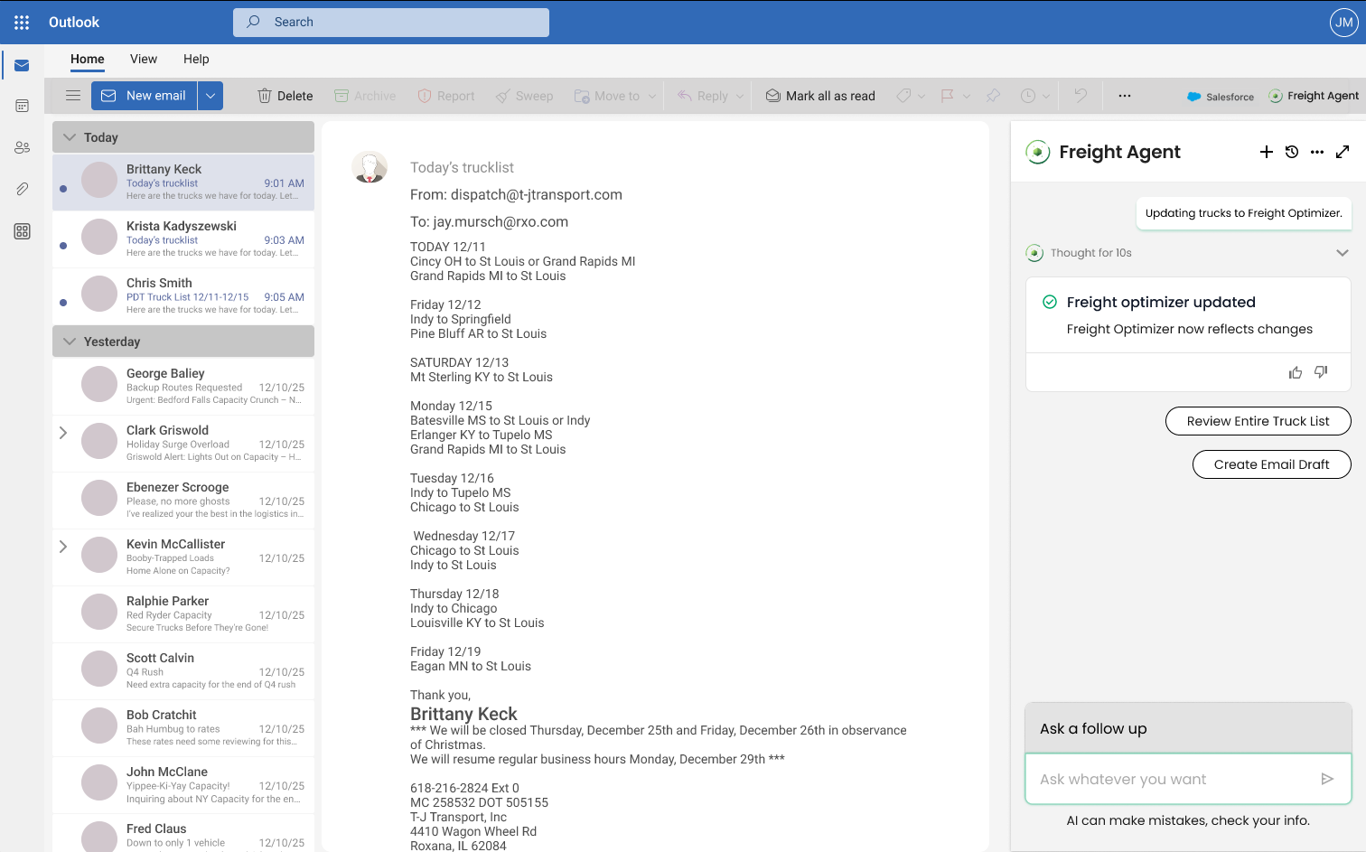Viewport: 1366px width, 852px height.
Task: Collapse the Today message group
Action: pos(70,137)
